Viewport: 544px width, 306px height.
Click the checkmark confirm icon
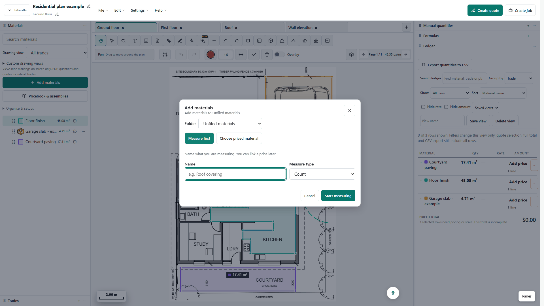coord(254,55)
